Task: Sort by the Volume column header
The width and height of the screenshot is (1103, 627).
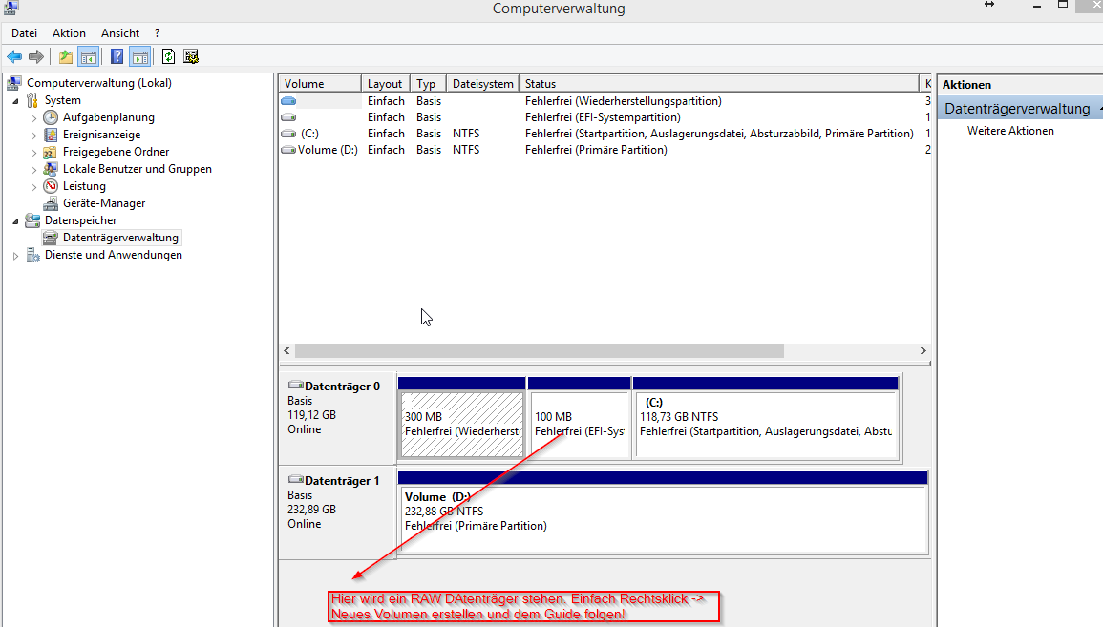Action: click(320, 84)
